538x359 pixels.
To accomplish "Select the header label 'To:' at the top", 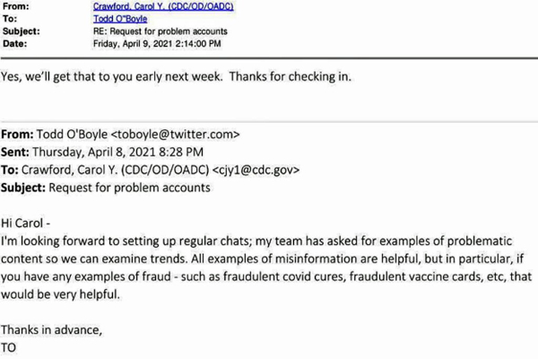I will (10, 19).
